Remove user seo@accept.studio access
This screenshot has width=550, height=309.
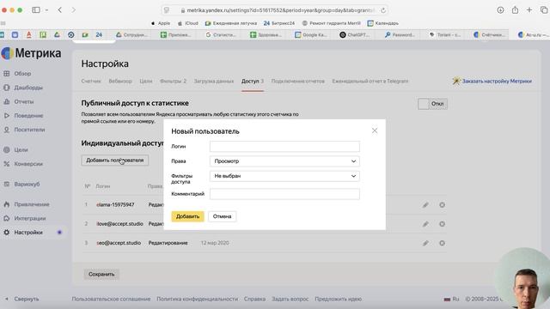click(x=442, y=243)
